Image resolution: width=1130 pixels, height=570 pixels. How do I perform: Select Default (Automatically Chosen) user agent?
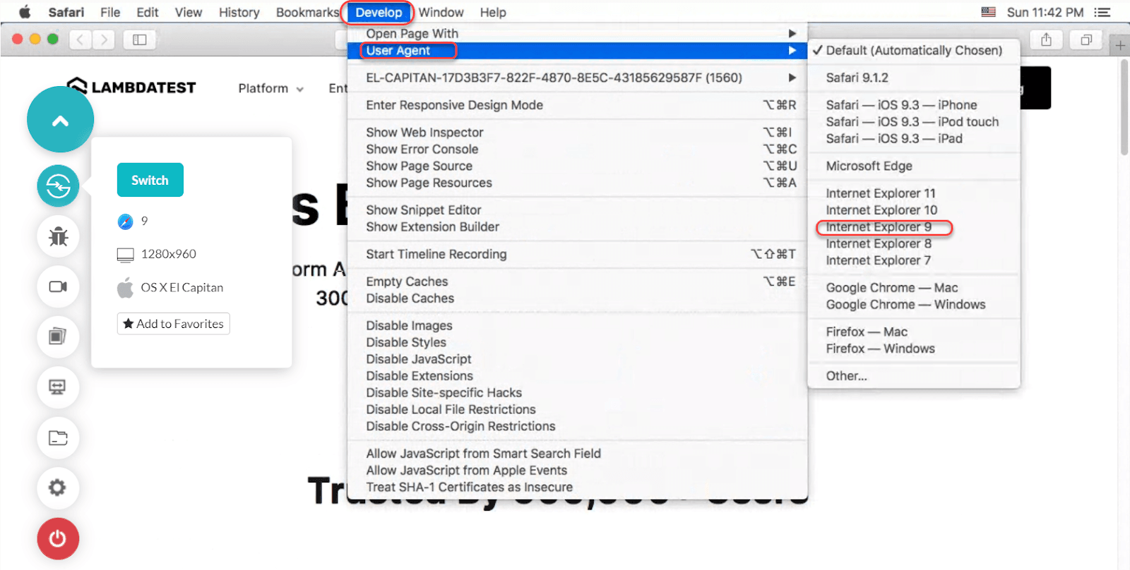point(913,51)
